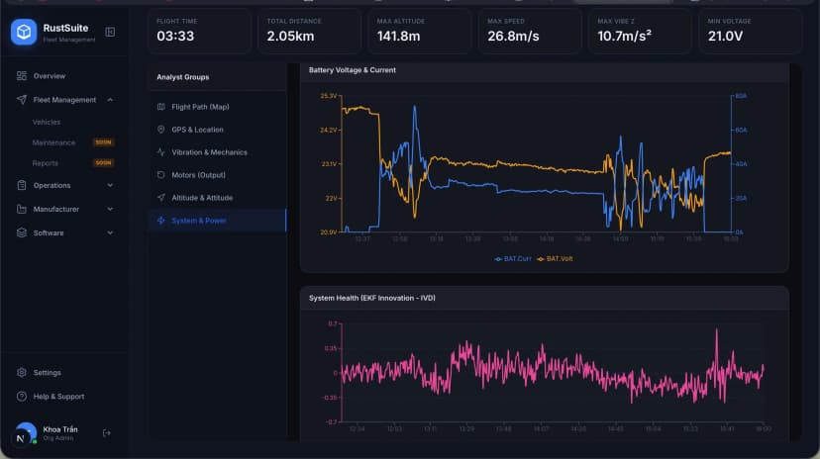Expand the Manufacturer chevron

(110, 209)
